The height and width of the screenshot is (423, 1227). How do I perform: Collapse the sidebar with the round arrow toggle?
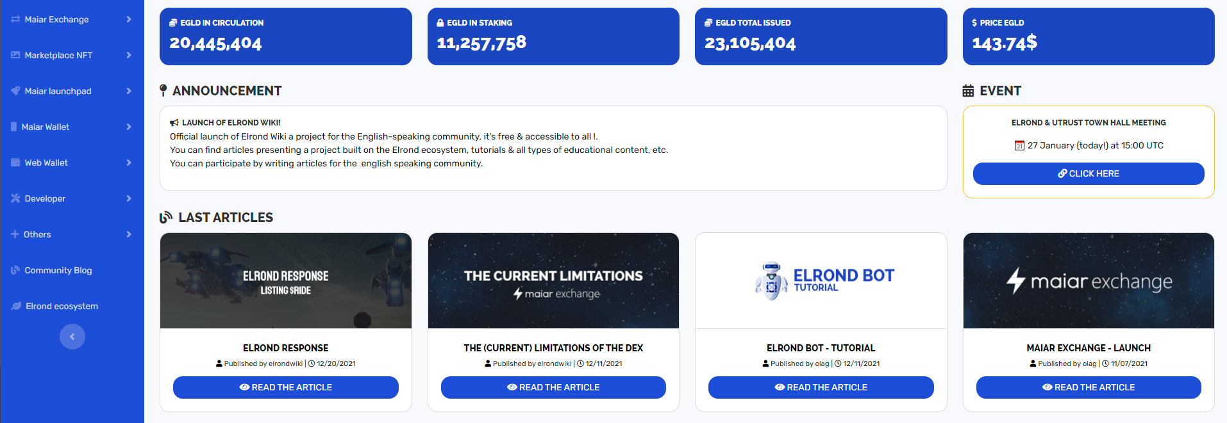[72, 337]
